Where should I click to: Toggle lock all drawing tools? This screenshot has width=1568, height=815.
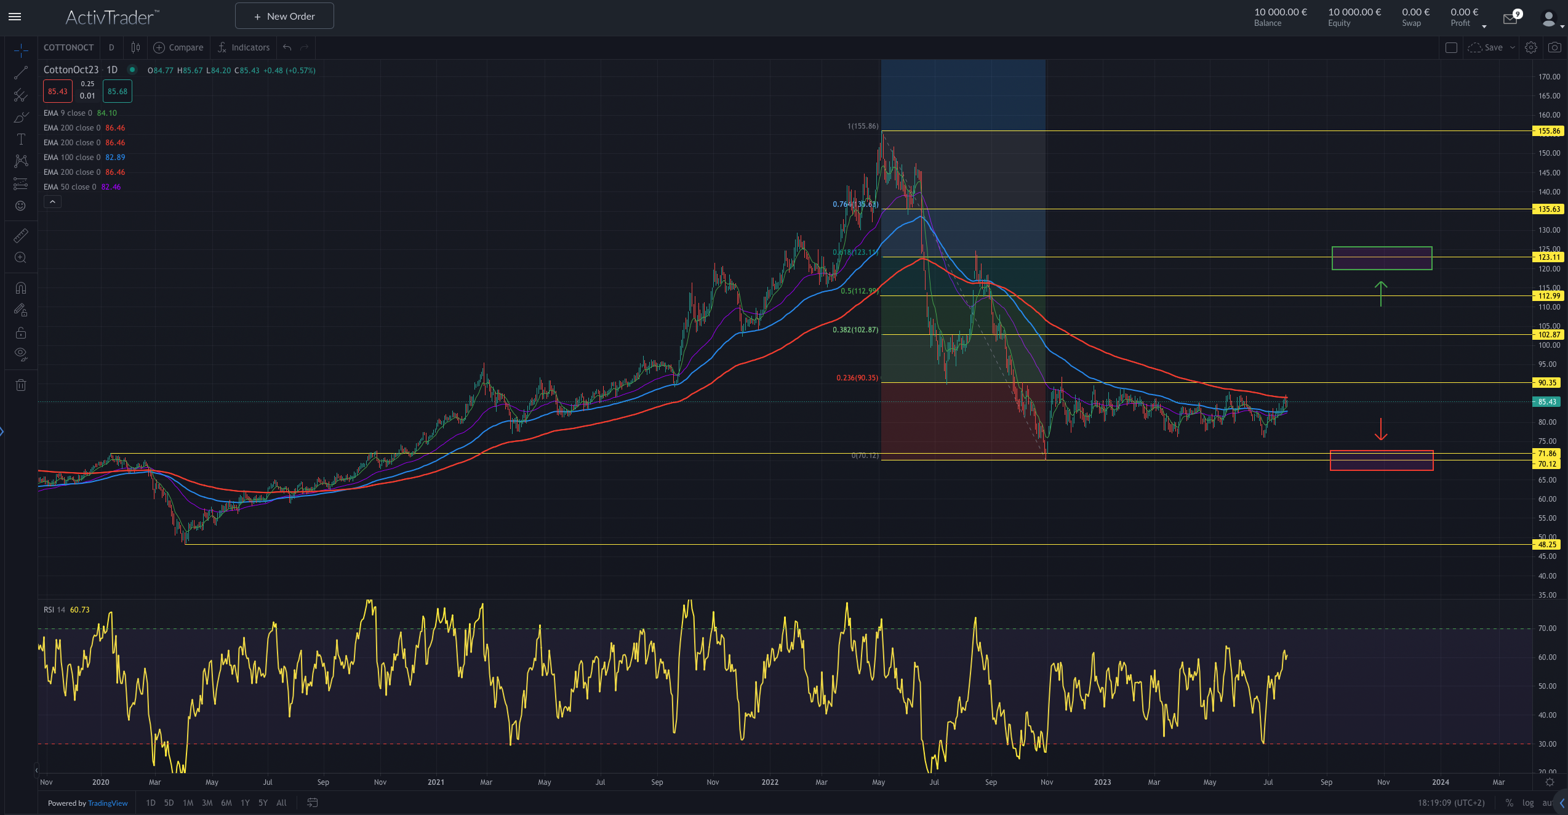coord(21,332)
